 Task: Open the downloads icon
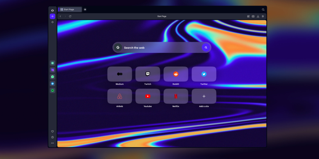coord(258,16)
